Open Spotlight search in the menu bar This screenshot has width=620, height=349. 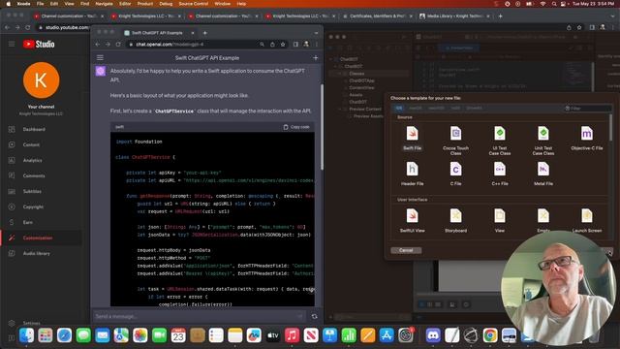pos(554,4)
